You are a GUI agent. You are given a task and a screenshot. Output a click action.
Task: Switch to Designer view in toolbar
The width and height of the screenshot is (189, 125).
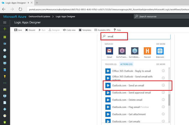pyautogui.click(x=54, y=30)
